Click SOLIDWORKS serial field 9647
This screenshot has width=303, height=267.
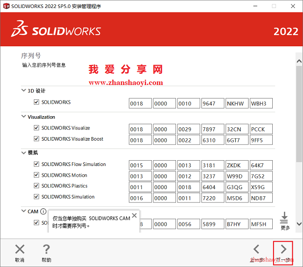point(213,103)
